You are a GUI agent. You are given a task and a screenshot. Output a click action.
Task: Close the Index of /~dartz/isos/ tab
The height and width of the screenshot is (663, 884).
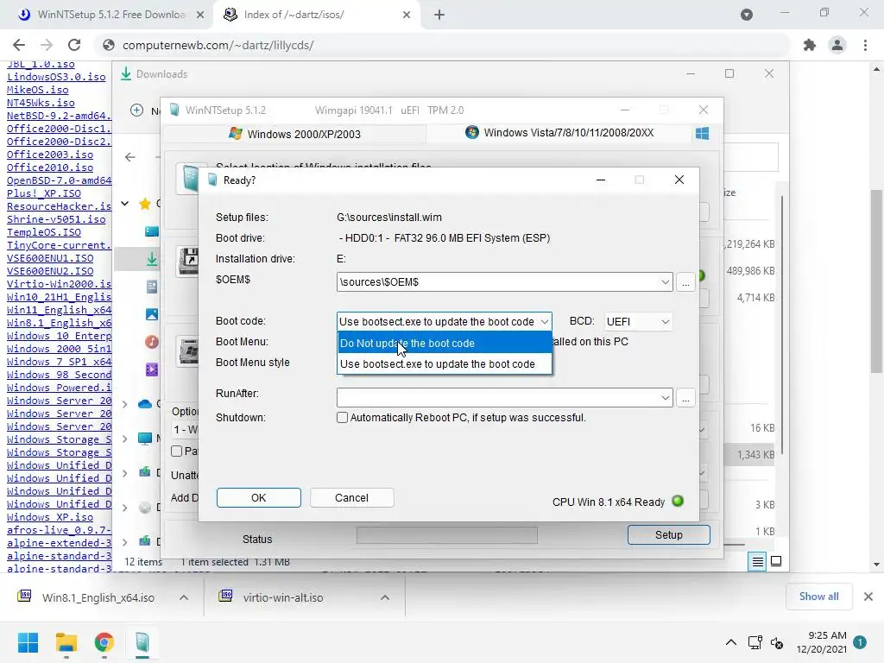tap(407, 15)
